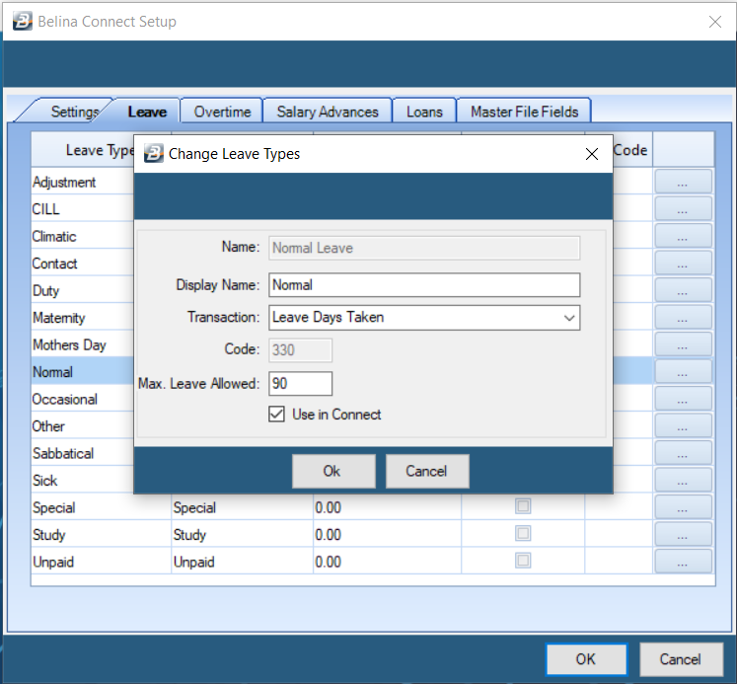Click Cancel in Change Leave Types dialog
737x684 pixels.
point(427,471)
